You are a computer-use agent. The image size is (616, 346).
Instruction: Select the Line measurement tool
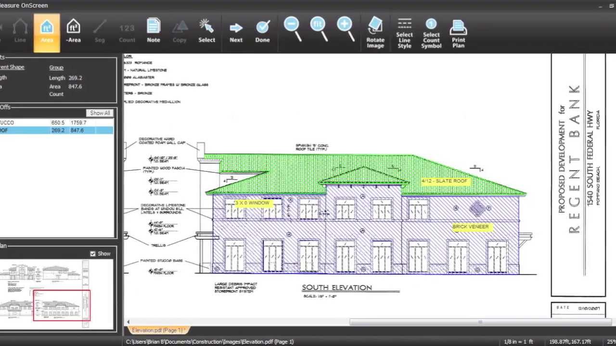click(x=20, y=32)
